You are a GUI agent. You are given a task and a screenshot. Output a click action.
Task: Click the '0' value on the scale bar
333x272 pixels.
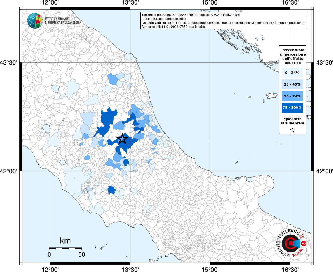click(49, 254)
